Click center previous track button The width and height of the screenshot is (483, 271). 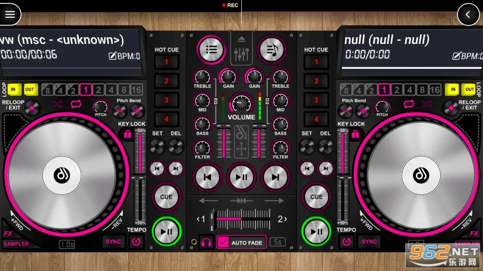tap(208, 177)
